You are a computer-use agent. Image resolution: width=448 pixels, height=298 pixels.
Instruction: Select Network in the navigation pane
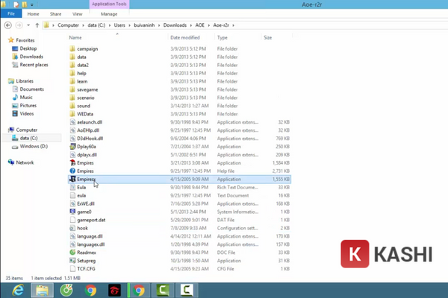pos(25,162)
